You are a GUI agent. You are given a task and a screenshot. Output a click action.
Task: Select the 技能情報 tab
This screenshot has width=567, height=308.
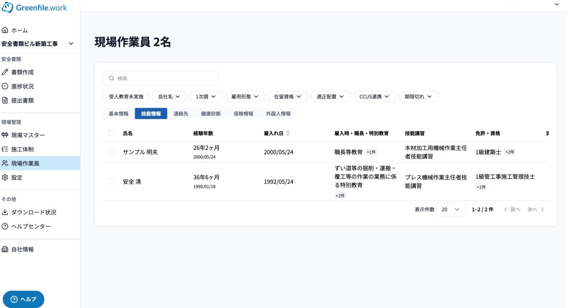pyautogui.click(x=151, y=114)
